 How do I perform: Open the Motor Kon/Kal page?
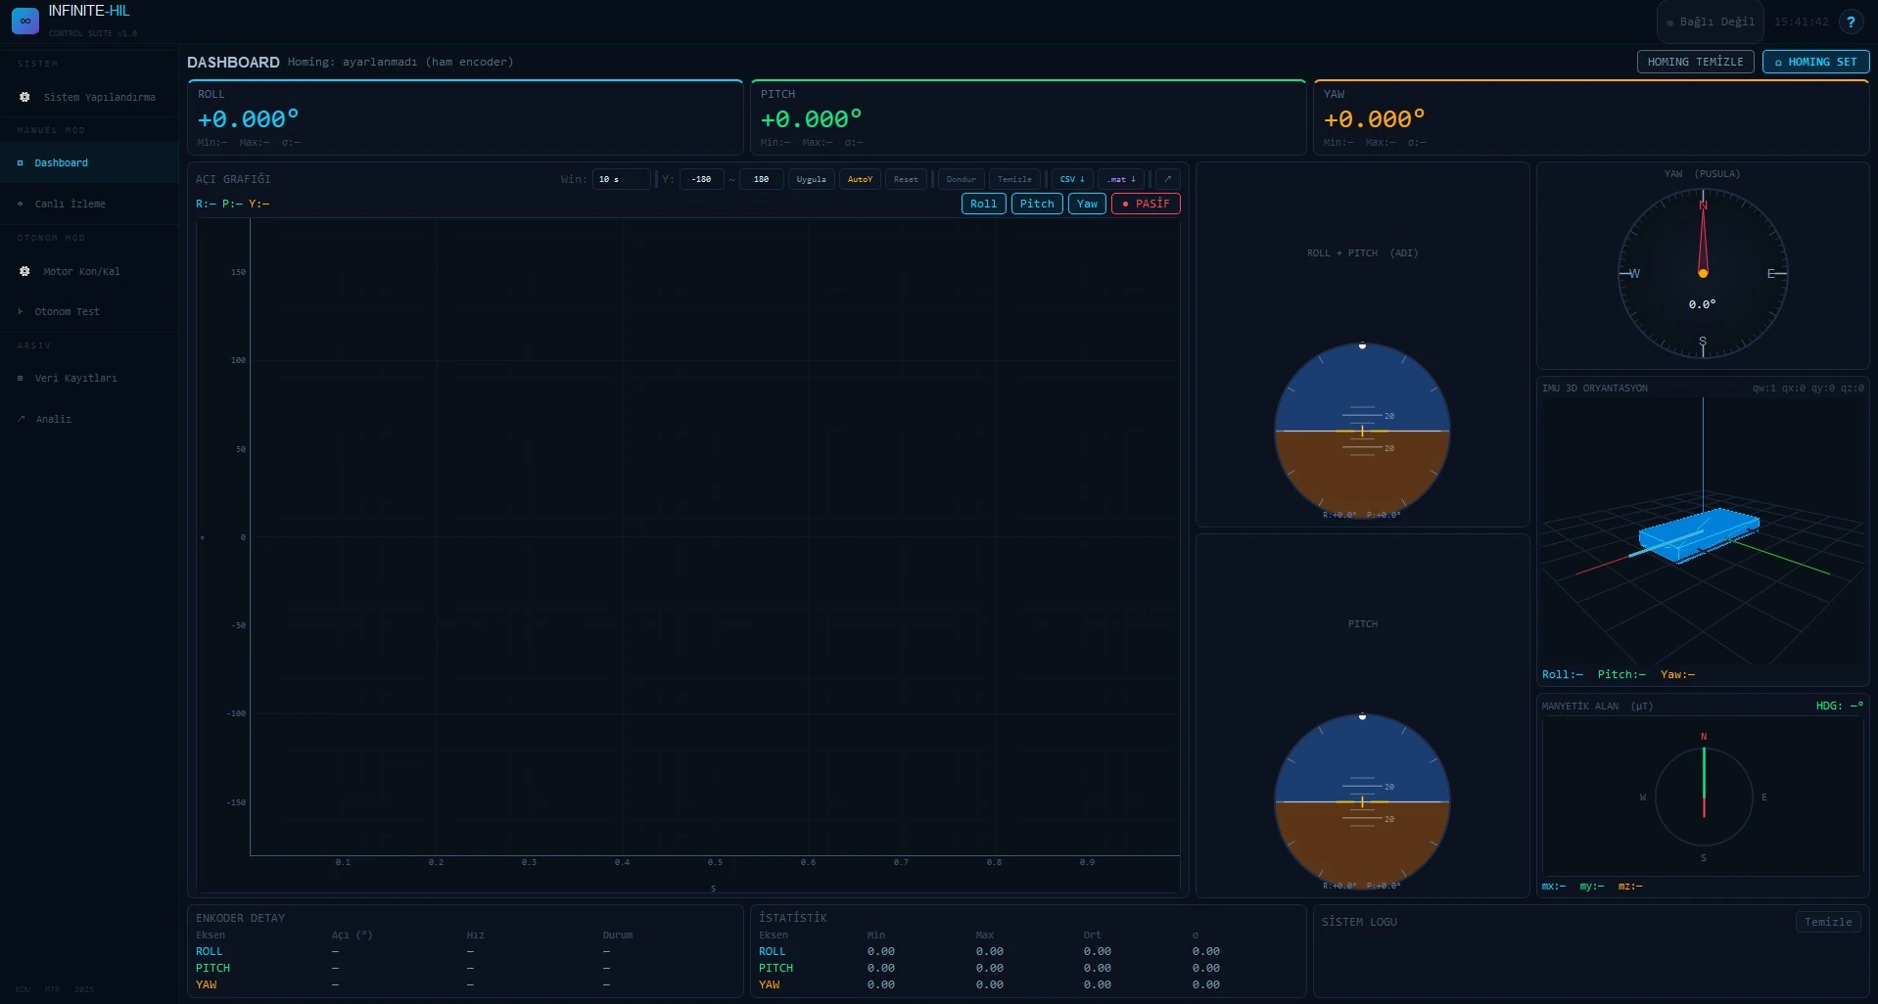(89, 271)
